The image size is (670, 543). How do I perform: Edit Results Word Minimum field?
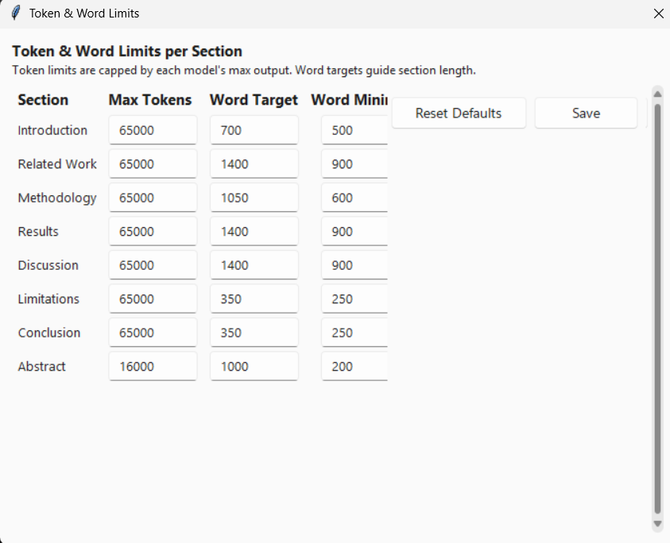pos(354,231)
